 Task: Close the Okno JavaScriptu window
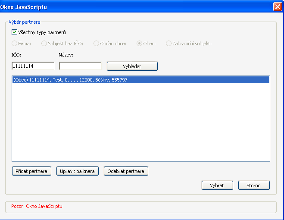pyautogui.click(x=278, y=7)
